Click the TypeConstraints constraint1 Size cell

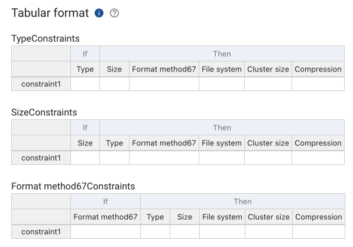click(x=114, y=84)
